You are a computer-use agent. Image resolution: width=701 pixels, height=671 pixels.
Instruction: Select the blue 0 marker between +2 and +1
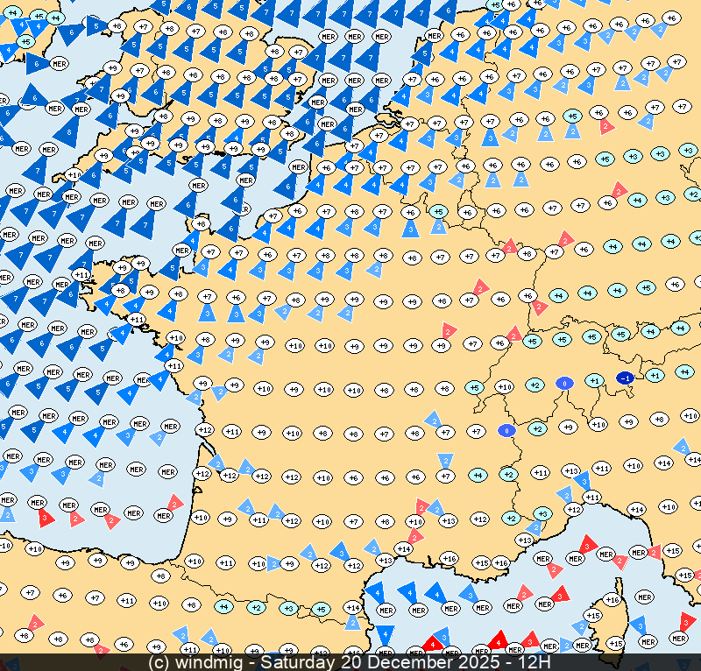(x=565, y=384)
